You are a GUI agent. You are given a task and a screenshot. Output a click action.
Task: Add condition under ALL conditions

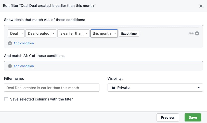tap(24, 43)
